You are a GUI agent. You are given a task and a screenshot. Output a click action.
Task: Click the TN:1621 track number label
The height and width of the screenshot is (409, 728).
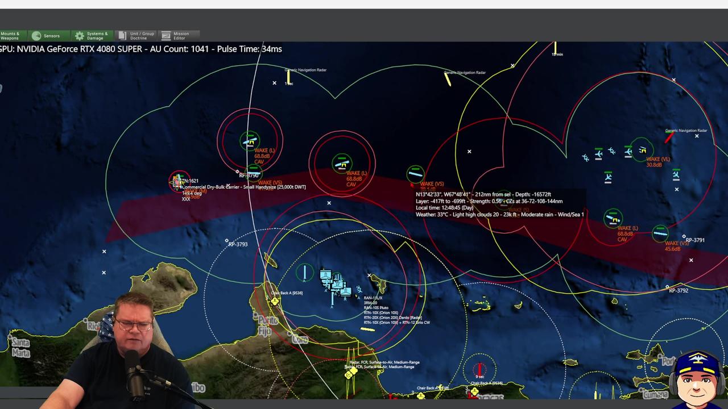click(189, 181)
